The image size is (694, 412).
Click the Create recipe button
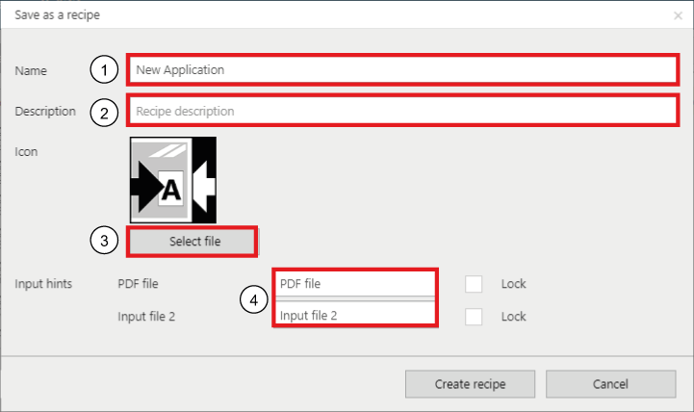click(470, 384)
